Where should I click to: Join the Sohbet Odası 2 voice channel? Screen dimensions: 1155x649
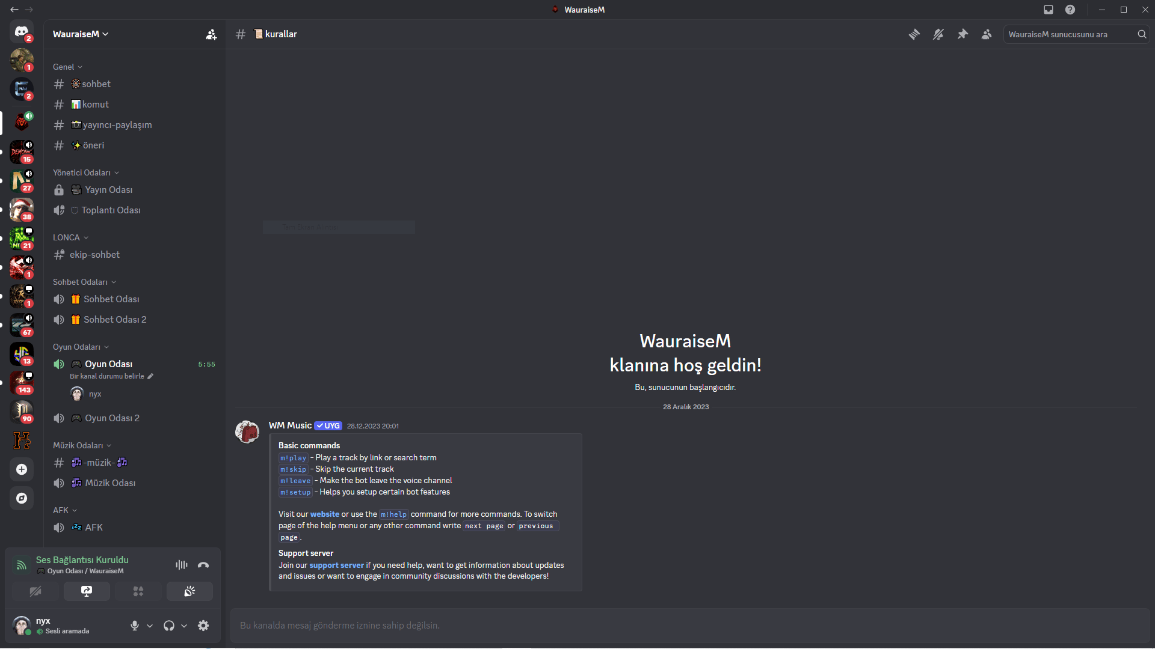(134, 320)
